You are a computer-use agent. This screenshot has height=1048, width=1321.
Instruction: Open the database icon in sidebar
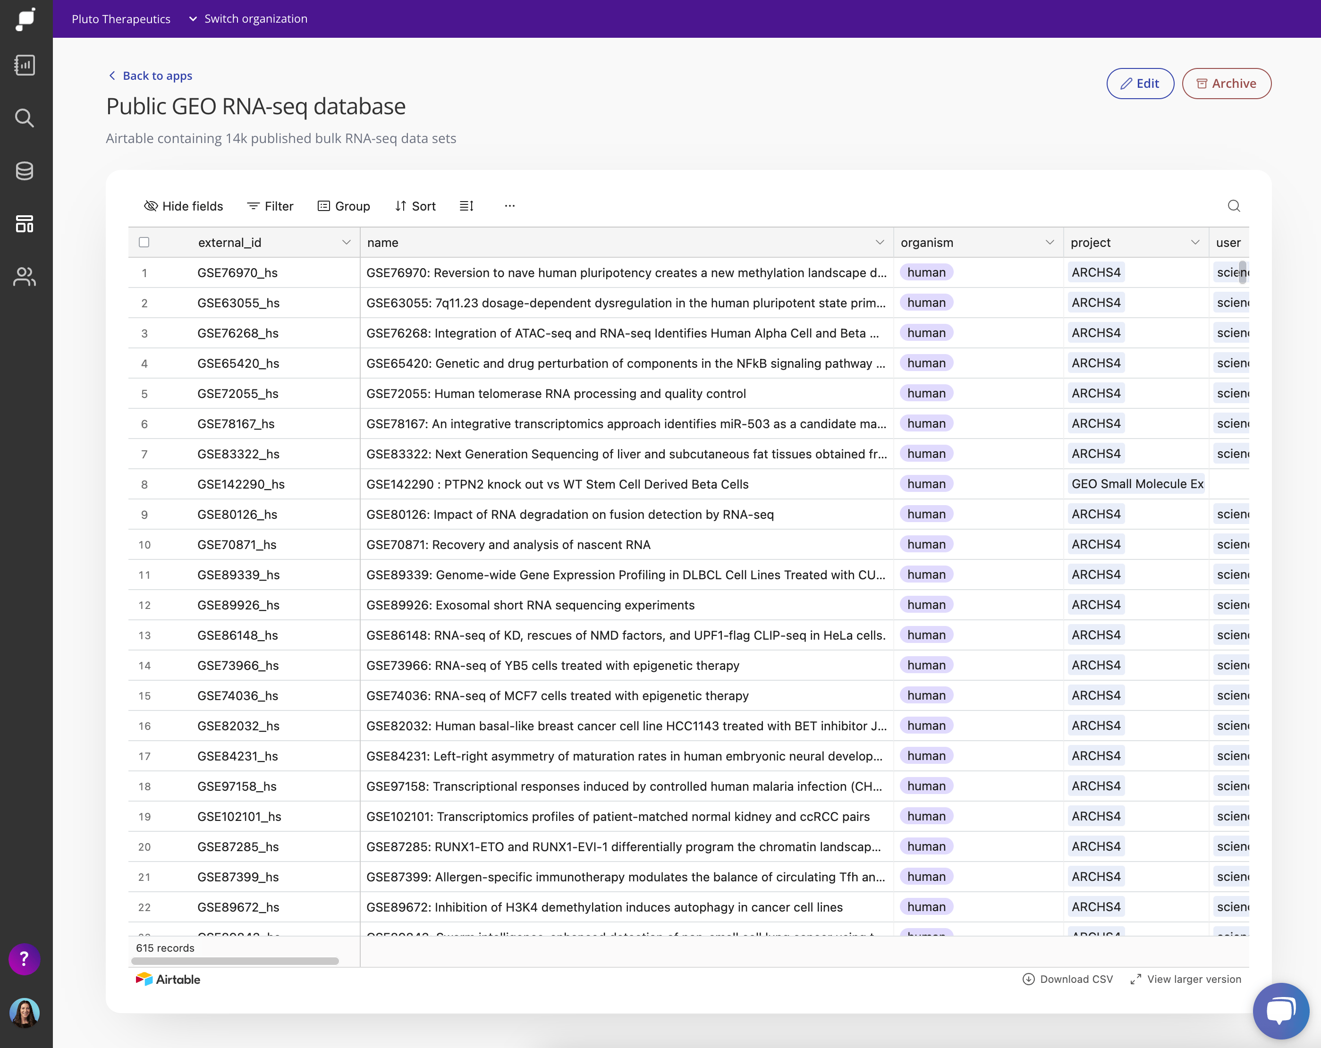click(x=25, y=171)
